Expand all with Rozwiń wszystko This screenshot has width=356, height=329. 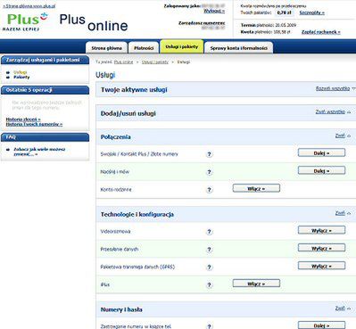333,88
